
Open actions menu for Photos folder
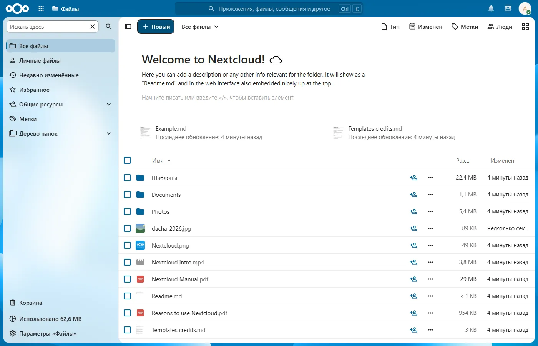coord(431,211)
